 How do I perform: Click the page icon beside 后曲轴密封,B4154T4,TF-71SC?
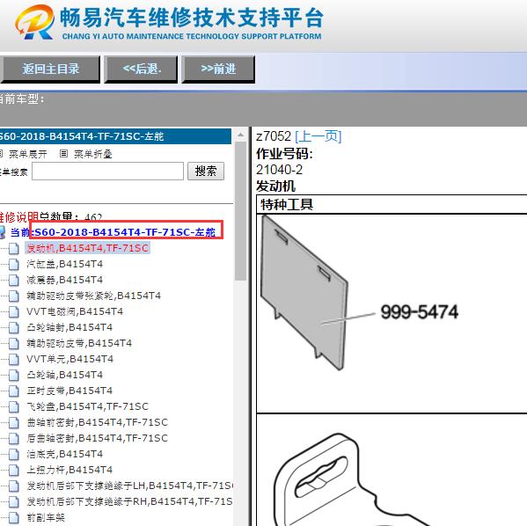(14, 438)
